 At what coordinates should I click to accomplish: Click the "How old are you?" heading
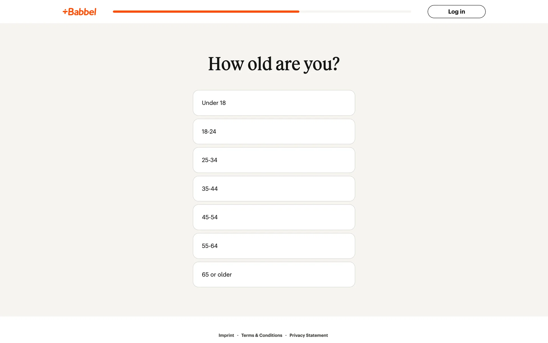(274, 64)
